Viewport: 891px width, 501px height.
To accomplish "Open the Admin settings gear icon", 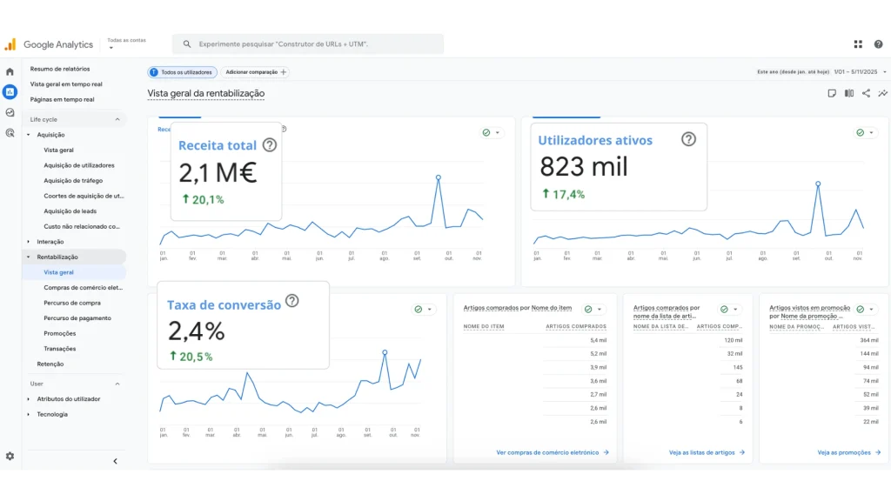I will point(10,456).
